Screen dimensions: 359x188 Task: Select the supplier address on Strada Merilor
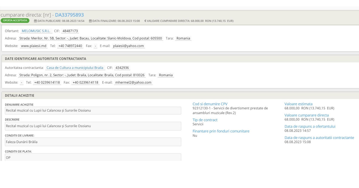pos(91,38)
